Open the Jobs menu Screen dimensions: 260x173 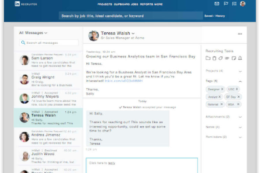coord(134,4)
